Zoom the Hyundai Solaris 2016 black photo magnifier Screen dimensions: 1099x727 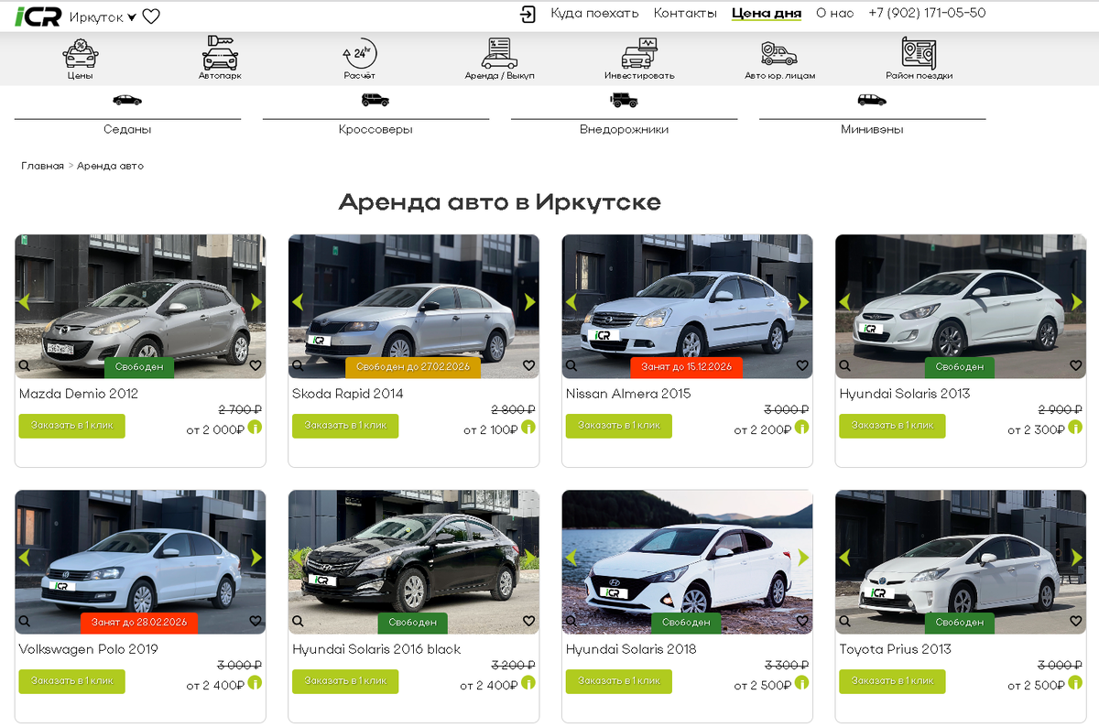(x=298, y=621)
